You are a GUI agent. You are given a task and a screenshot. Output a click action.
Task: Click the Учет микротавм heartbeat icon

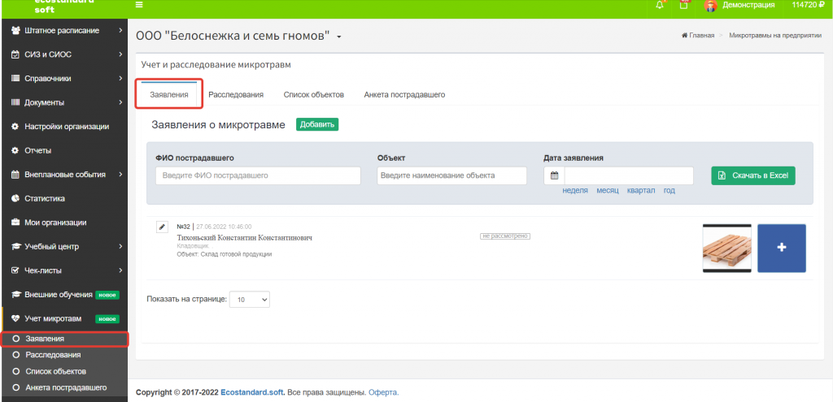pos(15,318)
